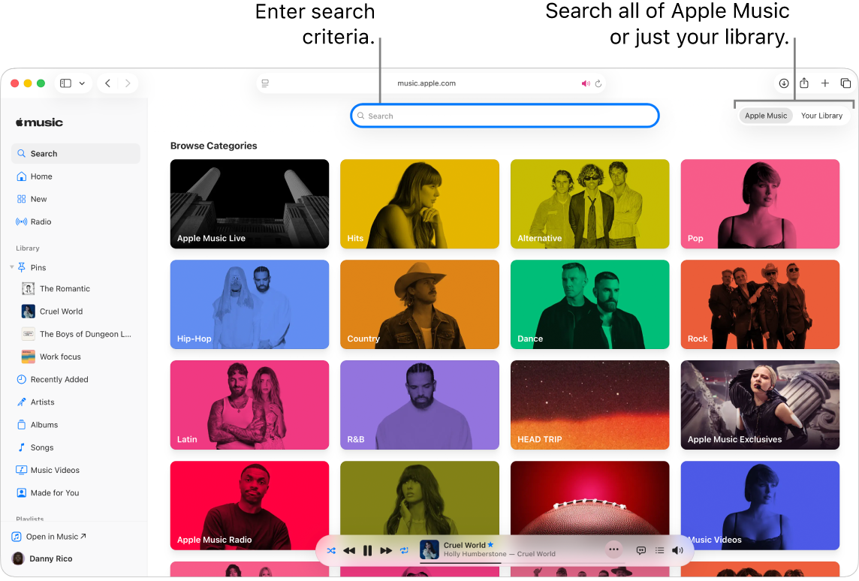Open Made for You in library
859x581 pixels.
pos(76,493)
